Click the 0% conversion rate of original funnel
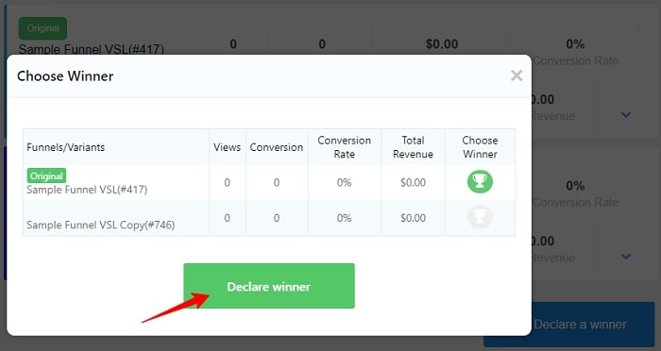 click(344, 182)
